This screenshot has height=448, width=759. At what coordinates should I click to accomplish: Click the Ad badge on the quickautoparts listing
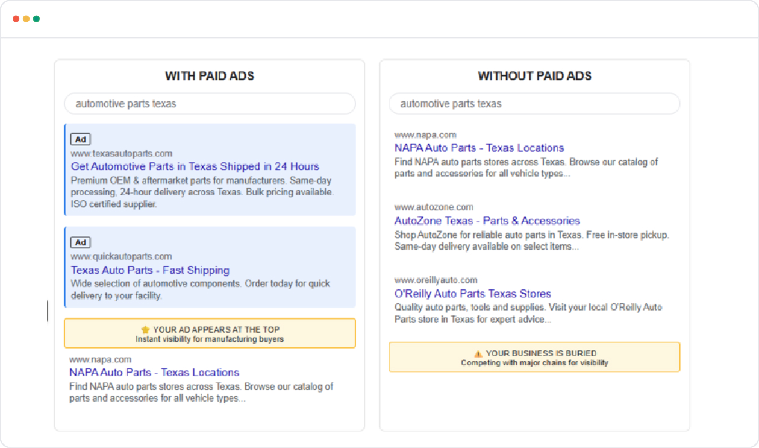[81, 242]
